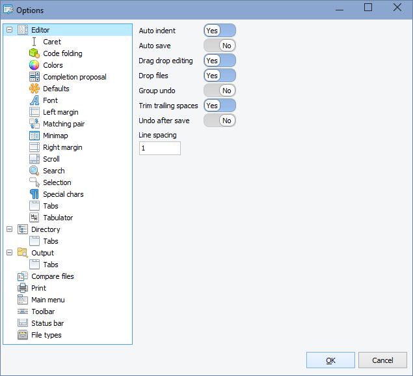Image resolution: width=413 pixels, height=376 pixels.
Task: Click the Completion proposal list icon
Action: pyautogui.click(x=34, y=77)
